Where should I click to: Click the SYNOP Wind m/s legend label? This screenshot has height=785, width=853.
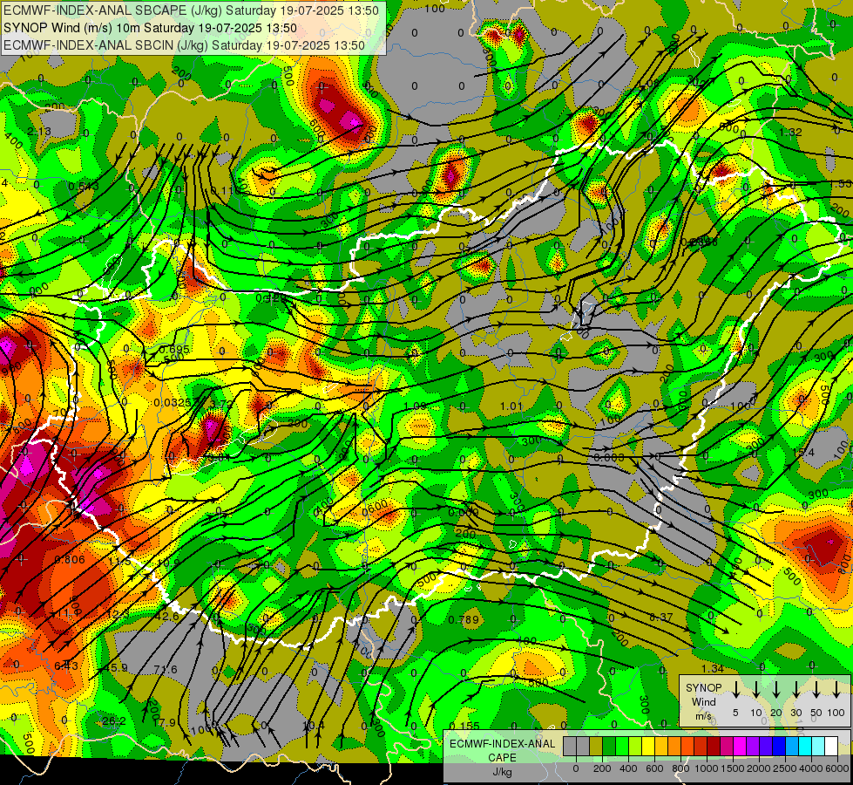pyautogui.click(x=703, y=701)
